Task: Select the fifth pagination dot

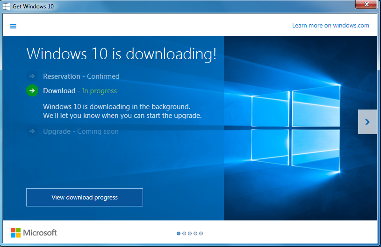Action: pyautogui.click(x=201, y=233)
